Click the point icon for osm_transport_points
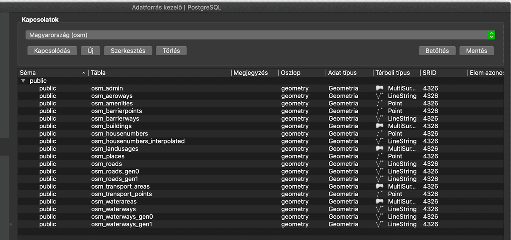 click(x=379, y=194)
